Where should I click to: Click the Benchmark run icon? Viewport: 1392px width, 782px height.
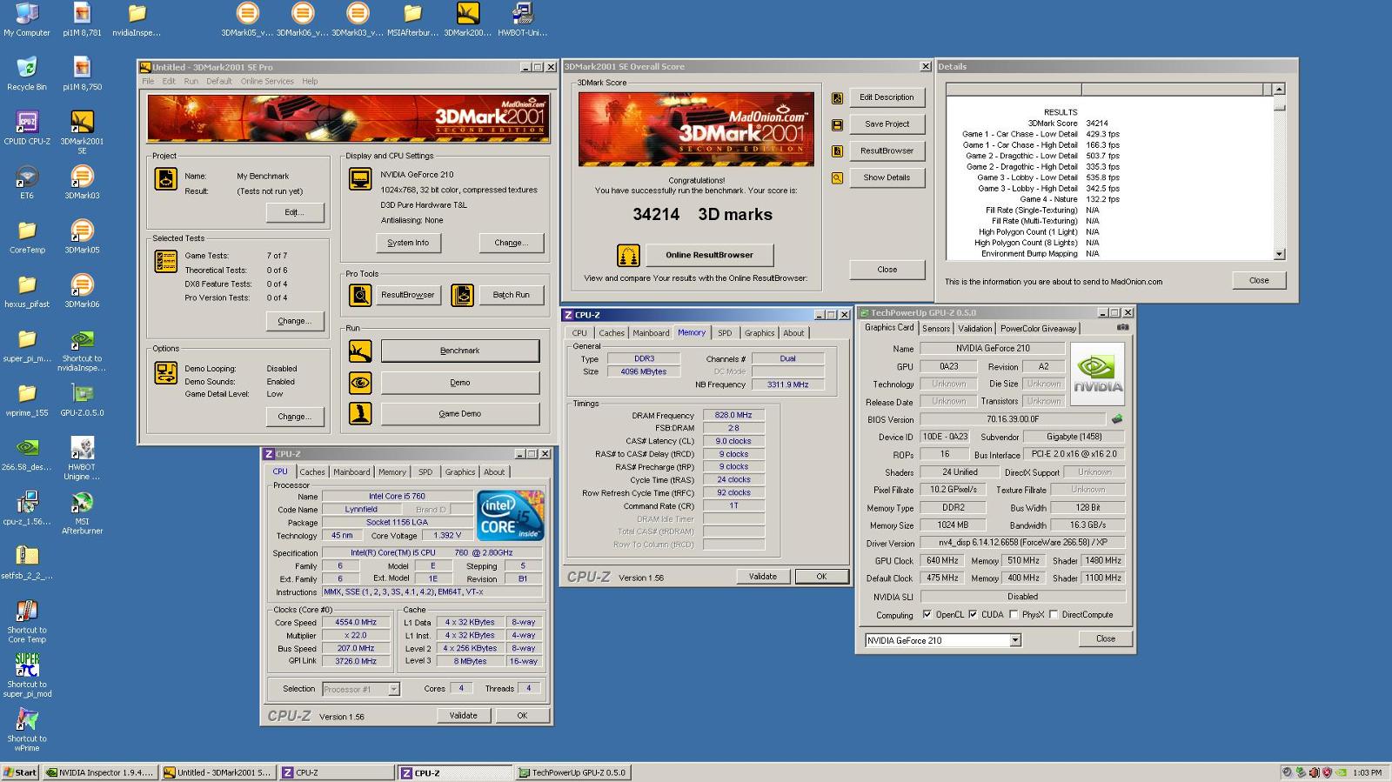[x=360, y=351]
